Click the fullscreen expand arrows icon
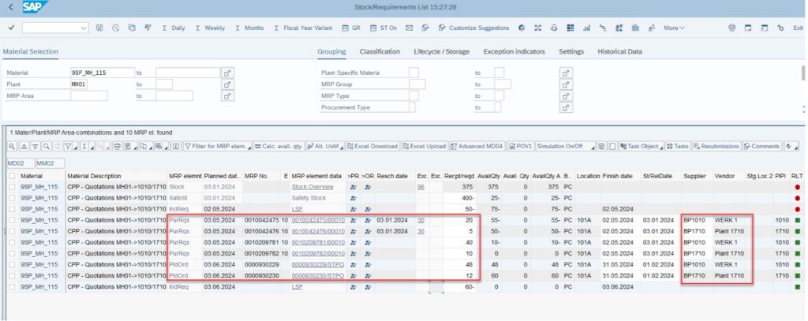 [x=537, y=28]
